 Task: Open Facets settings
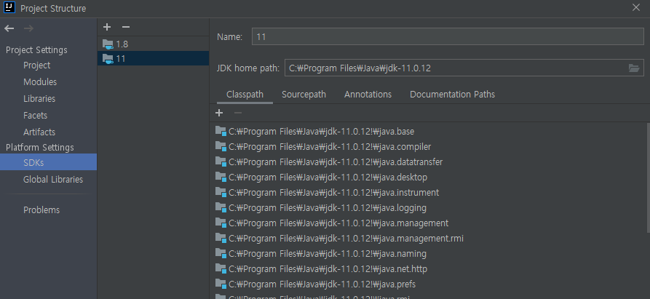click(35, 115)
